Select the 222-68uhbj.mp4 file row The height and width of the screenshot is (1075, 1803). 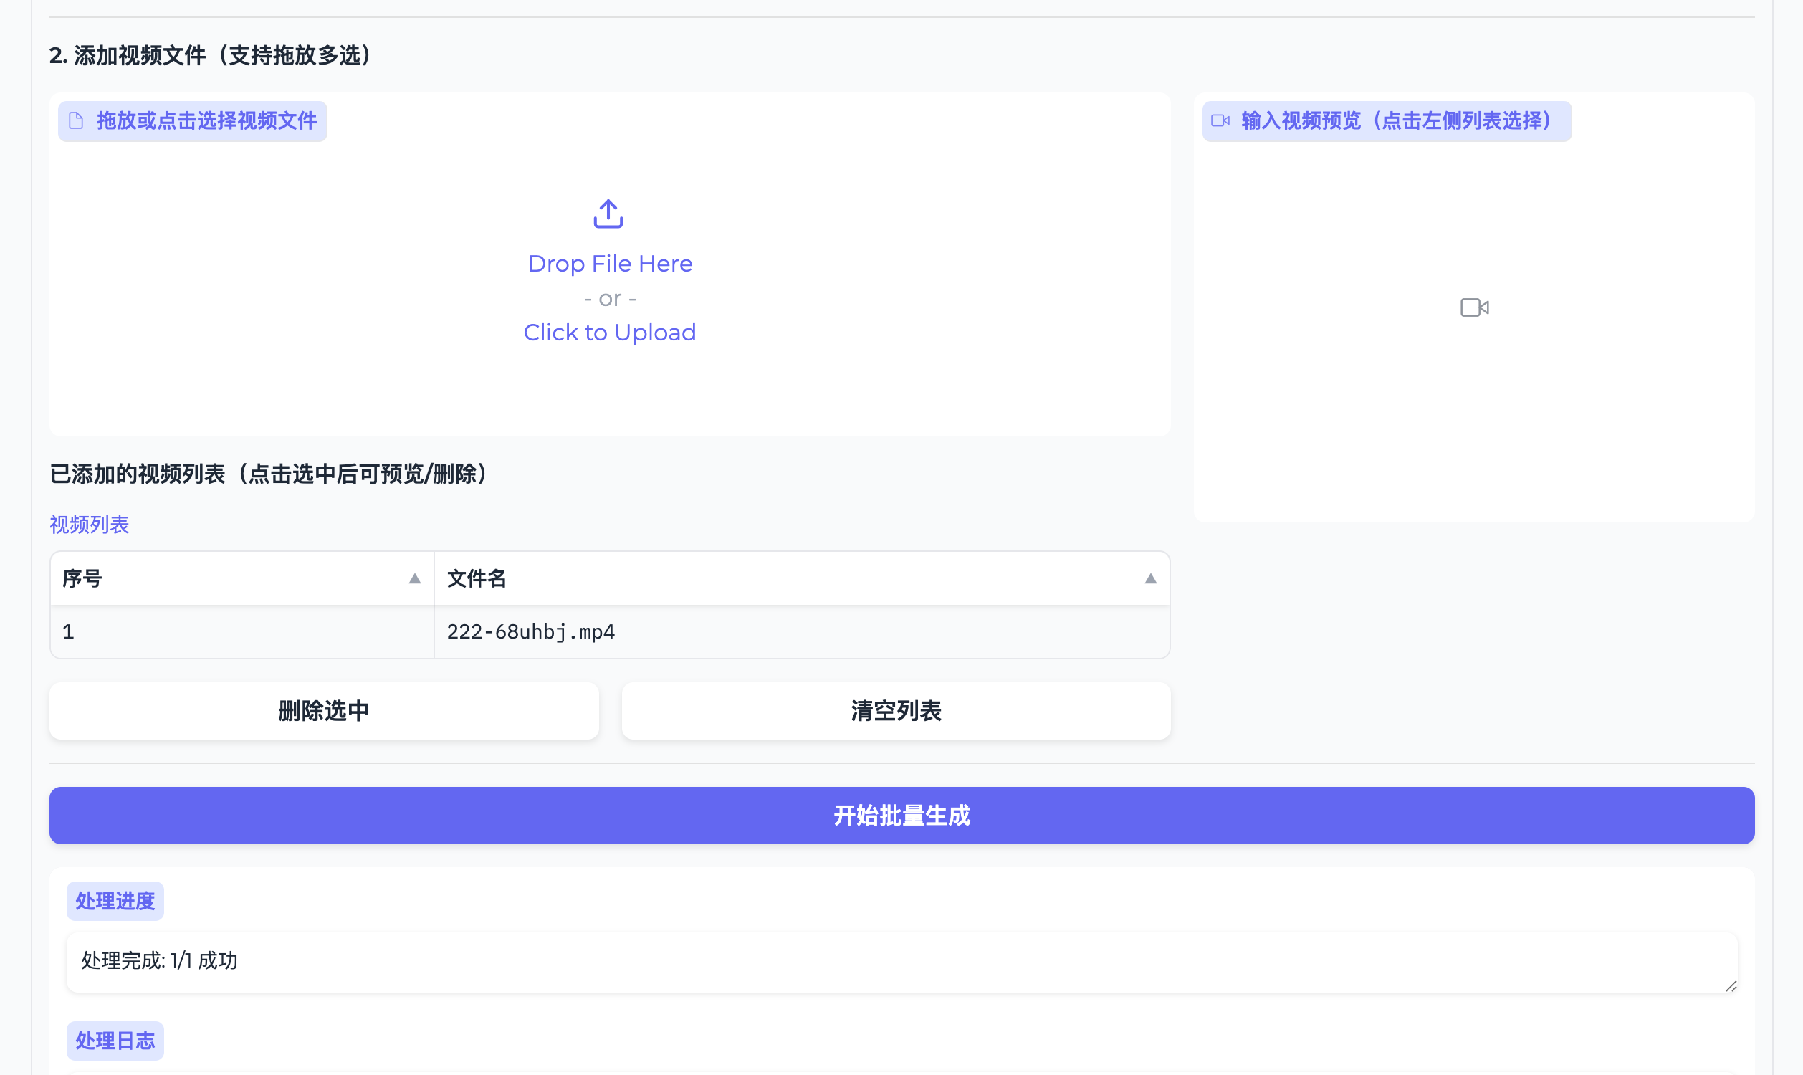point(531,632)
